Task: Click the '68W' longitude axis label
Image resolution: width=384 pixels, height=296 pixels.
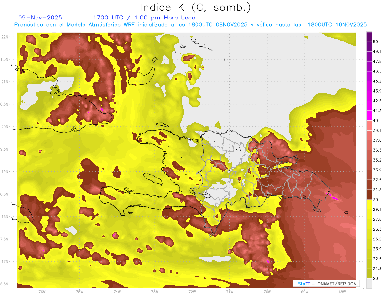Action: pyautogui.click(x=342, y=292)
